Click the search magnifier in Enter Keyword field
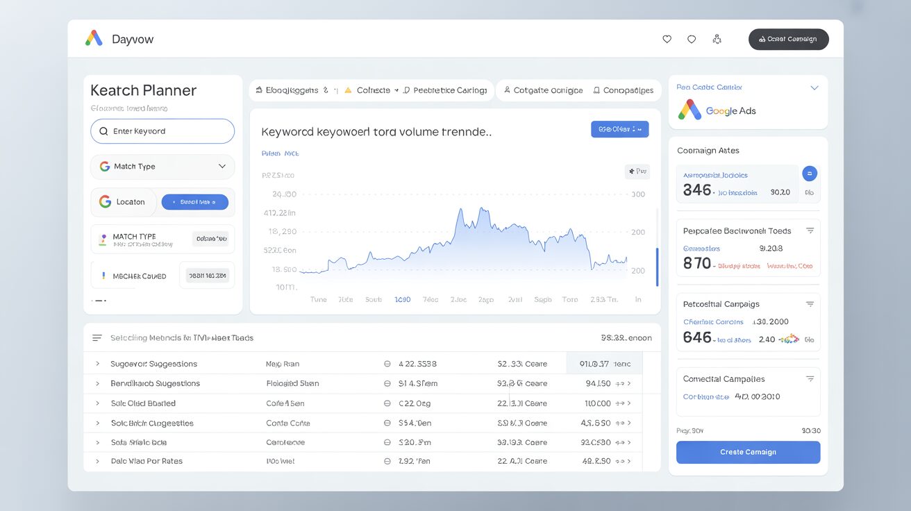Screen dimensions: 911x511 [x=103, y=131]
